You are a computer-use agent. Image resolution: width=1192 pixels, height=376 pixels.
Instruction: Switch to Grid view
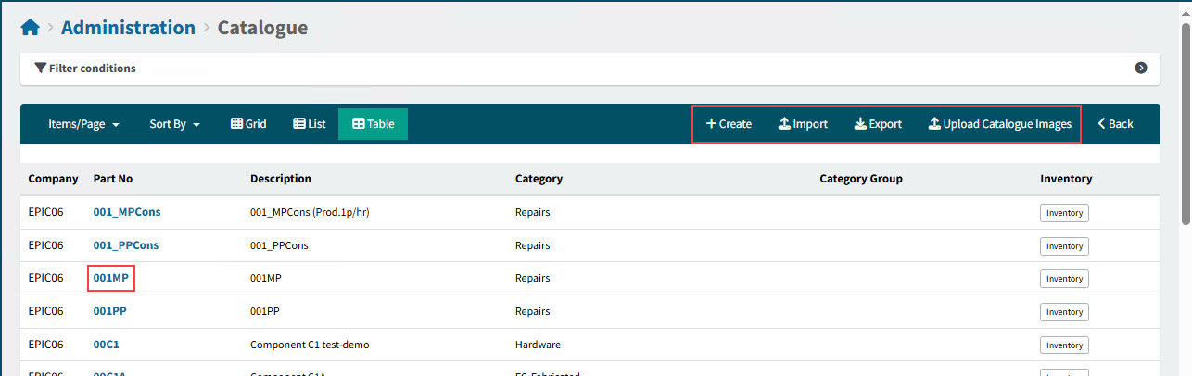(x=248, y=124)
